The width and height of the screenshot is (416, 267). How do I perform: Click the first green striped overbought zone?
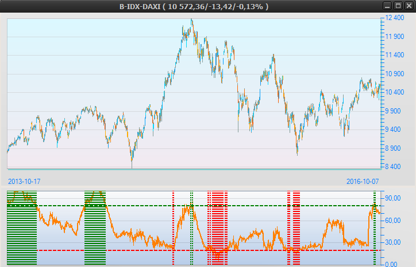[x=22, y=228]
